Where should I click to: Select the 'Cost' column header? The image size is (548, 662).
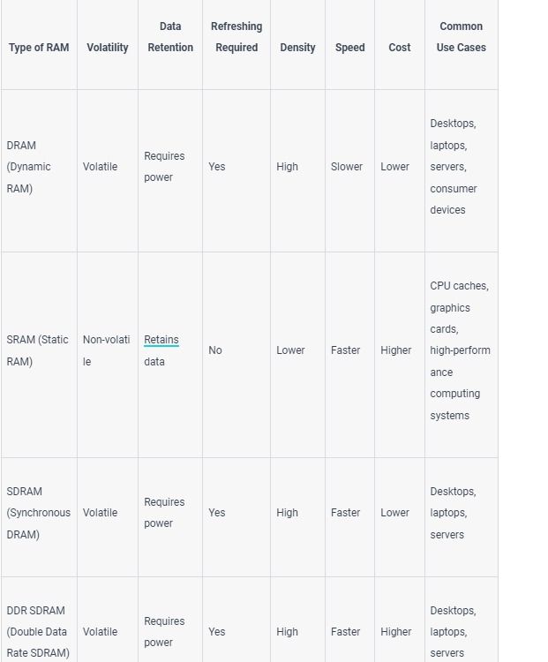click(x=400, y=48)
